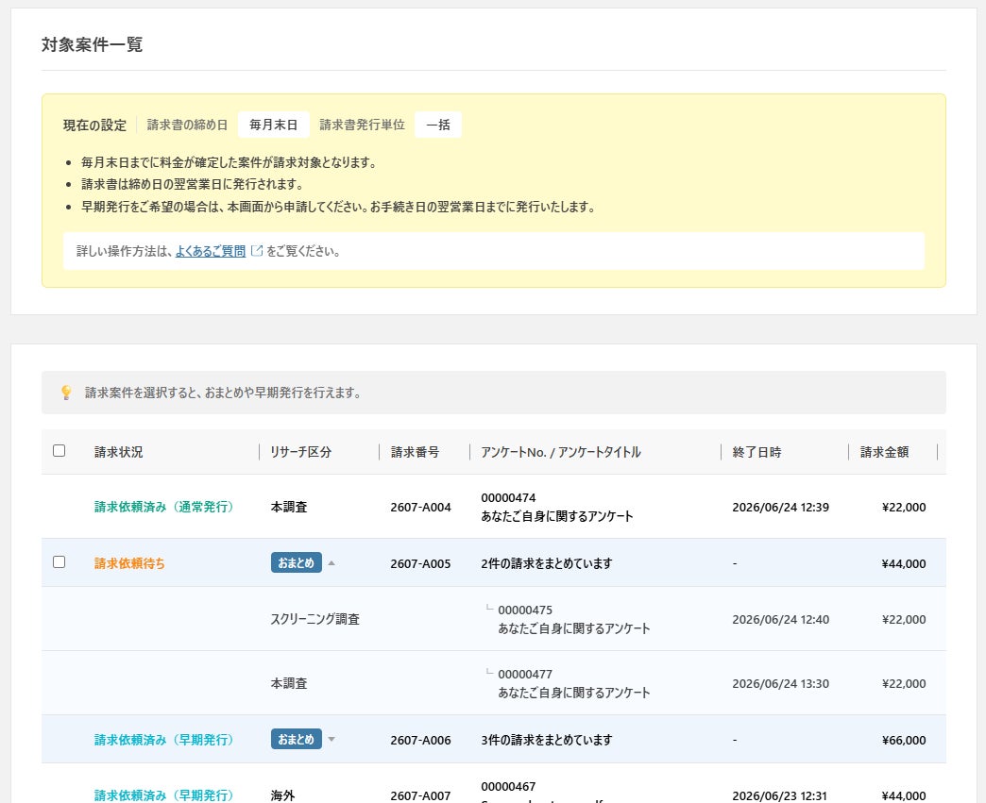Click the リサーチ区分 column header

click(300, 452)
